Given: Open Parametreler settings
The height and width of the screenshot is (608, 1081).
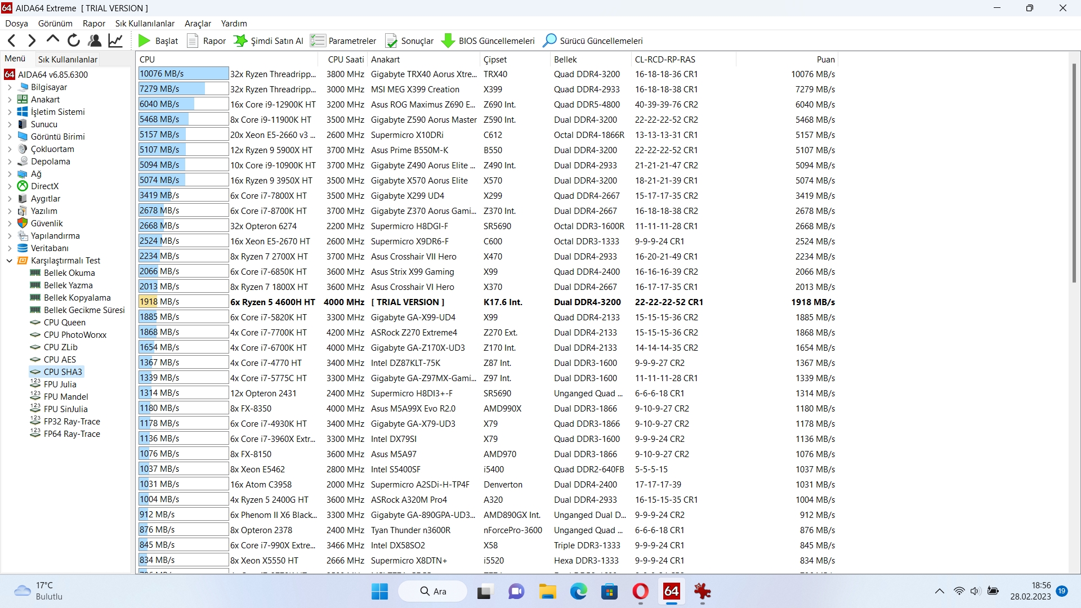Looking at the screenshot, I should click(x=343, y=41).
